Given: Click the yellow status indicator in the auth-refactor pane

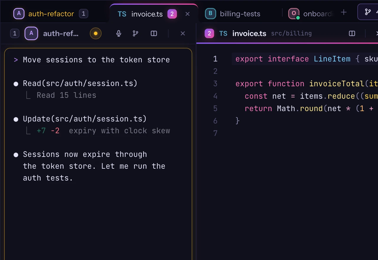Looking at the screenshot, I should tap(96, 33).
